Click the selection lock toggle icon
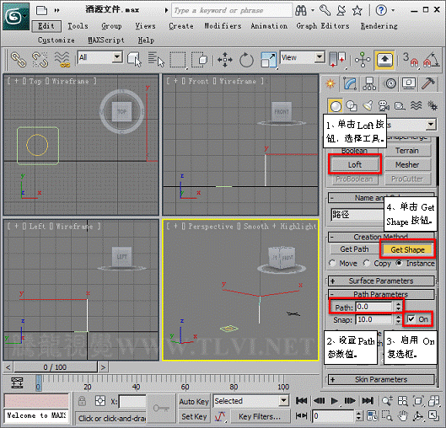 coord(82,401)
